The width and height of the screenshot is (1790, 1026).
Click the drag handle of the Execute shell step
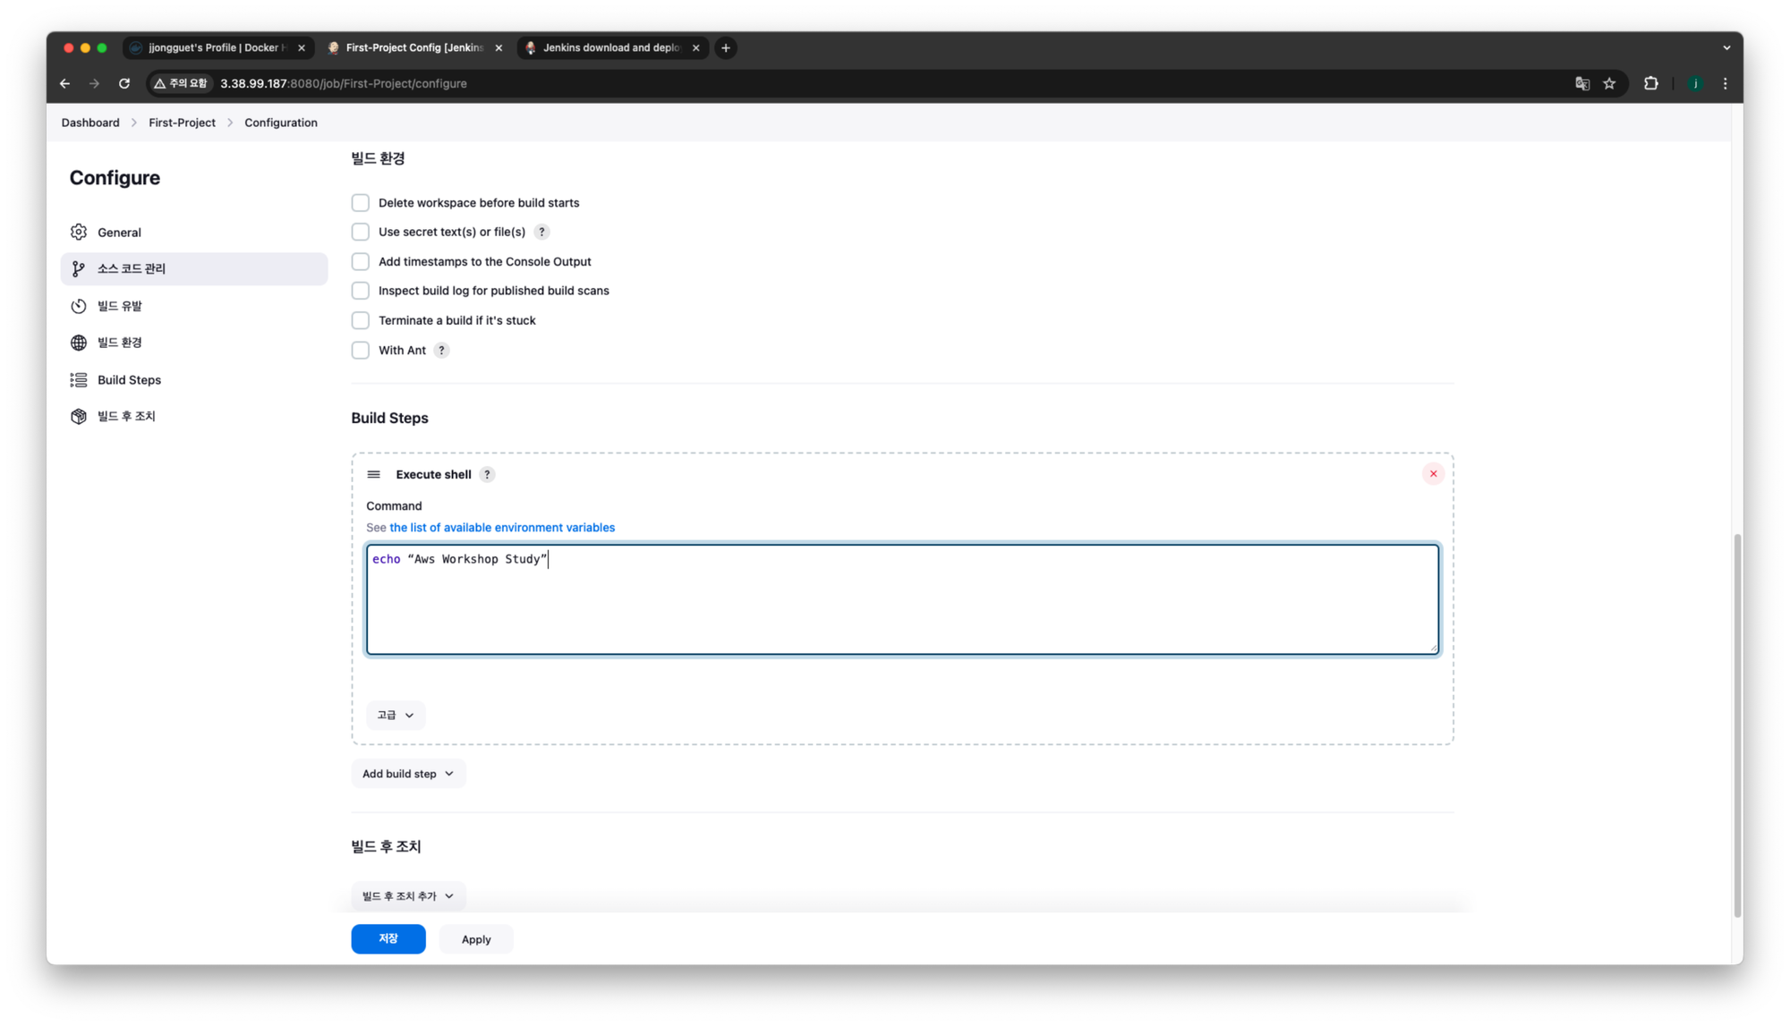click(x=374, y=475)
